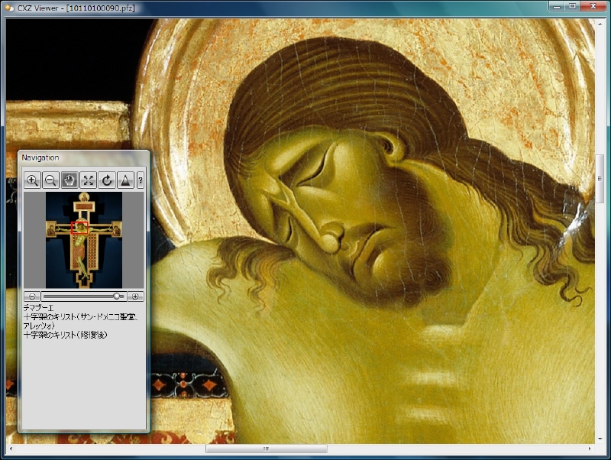Click the horizontal scrollbar thumb
The height and width of the screenshot is (460, 611).
point(266,449)
